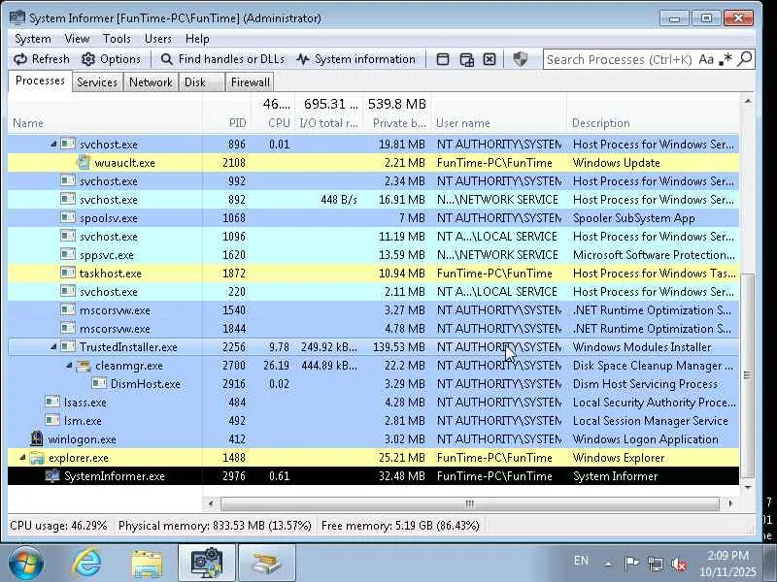
Task: Sort by the Name column header
Action: 104,123
